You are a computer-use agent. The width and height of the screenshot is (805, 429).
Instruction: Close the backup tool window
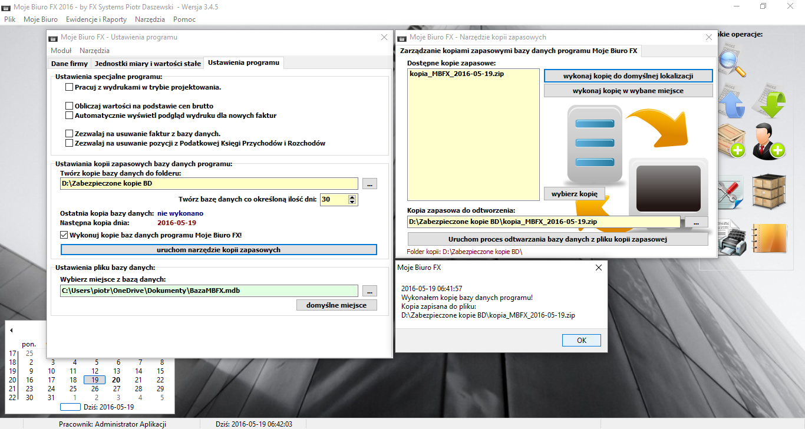(x=709, y=37)
